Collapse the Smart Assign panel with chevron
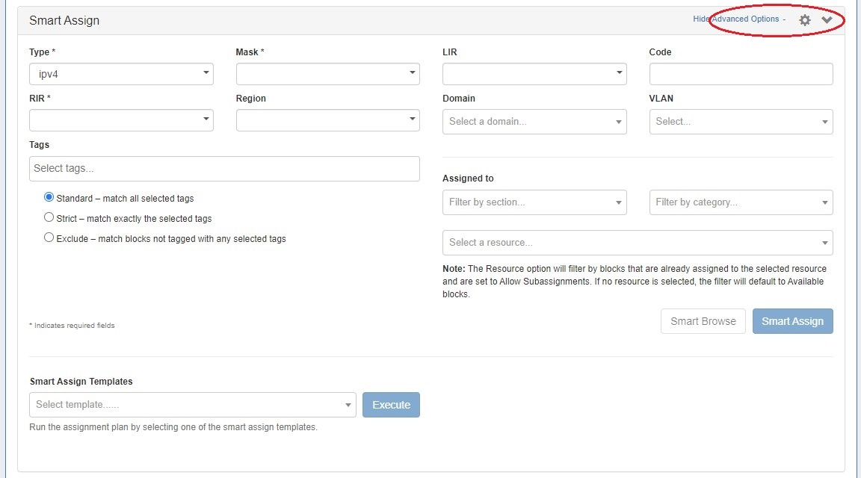861x478 pixels. pyautogui.click(x=827, y=20)
